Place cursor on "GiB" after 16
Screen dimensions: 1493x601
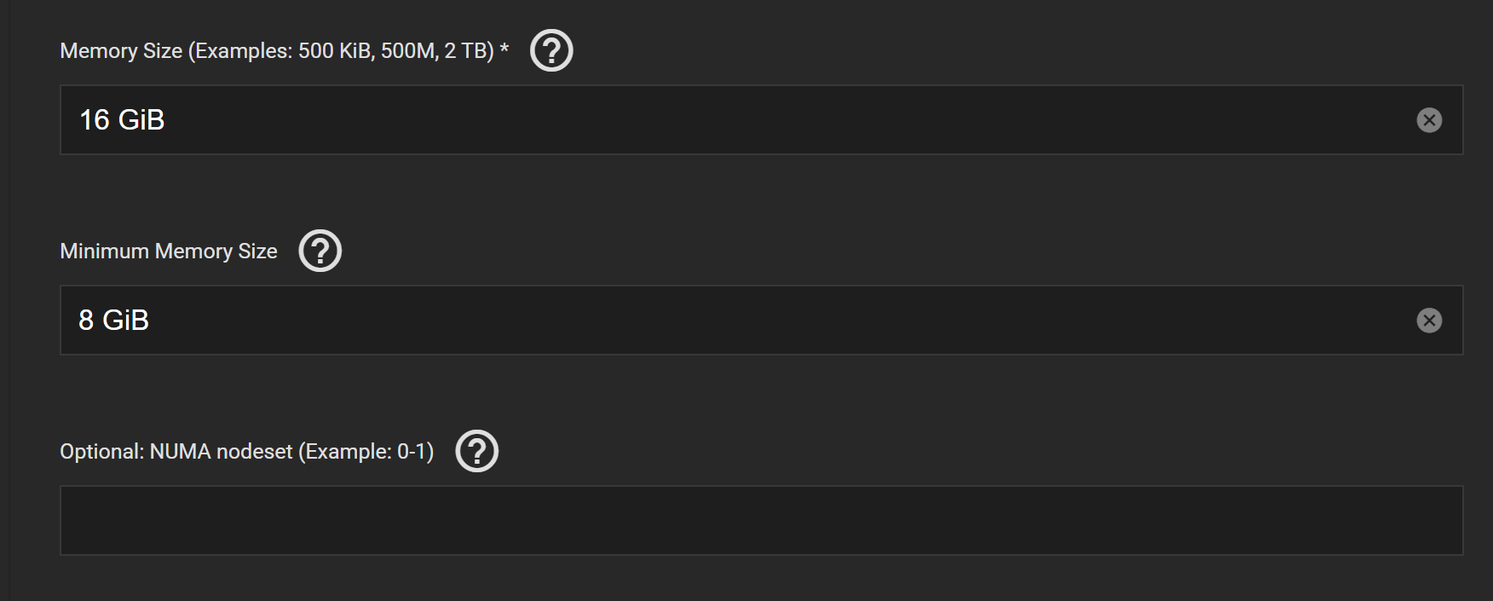[x=142, y=120]
